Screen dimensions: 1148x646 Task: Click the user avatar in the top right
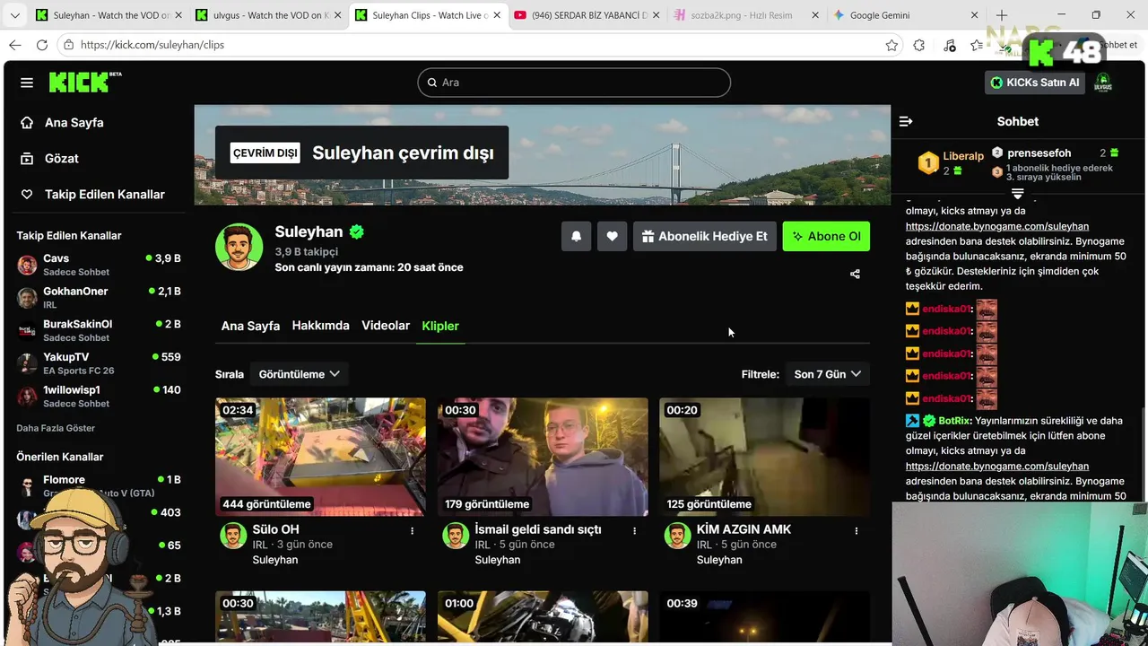1103,83
